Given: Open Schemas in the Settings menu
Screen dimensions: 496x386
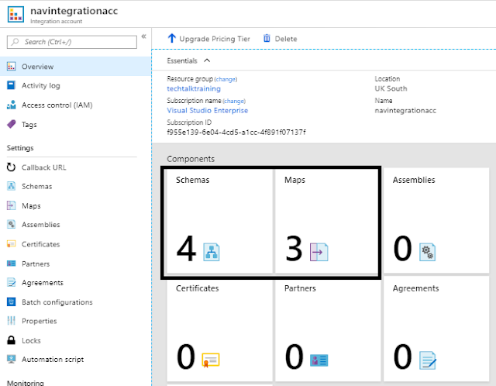Looking at the screenshot, I should 36,187.
